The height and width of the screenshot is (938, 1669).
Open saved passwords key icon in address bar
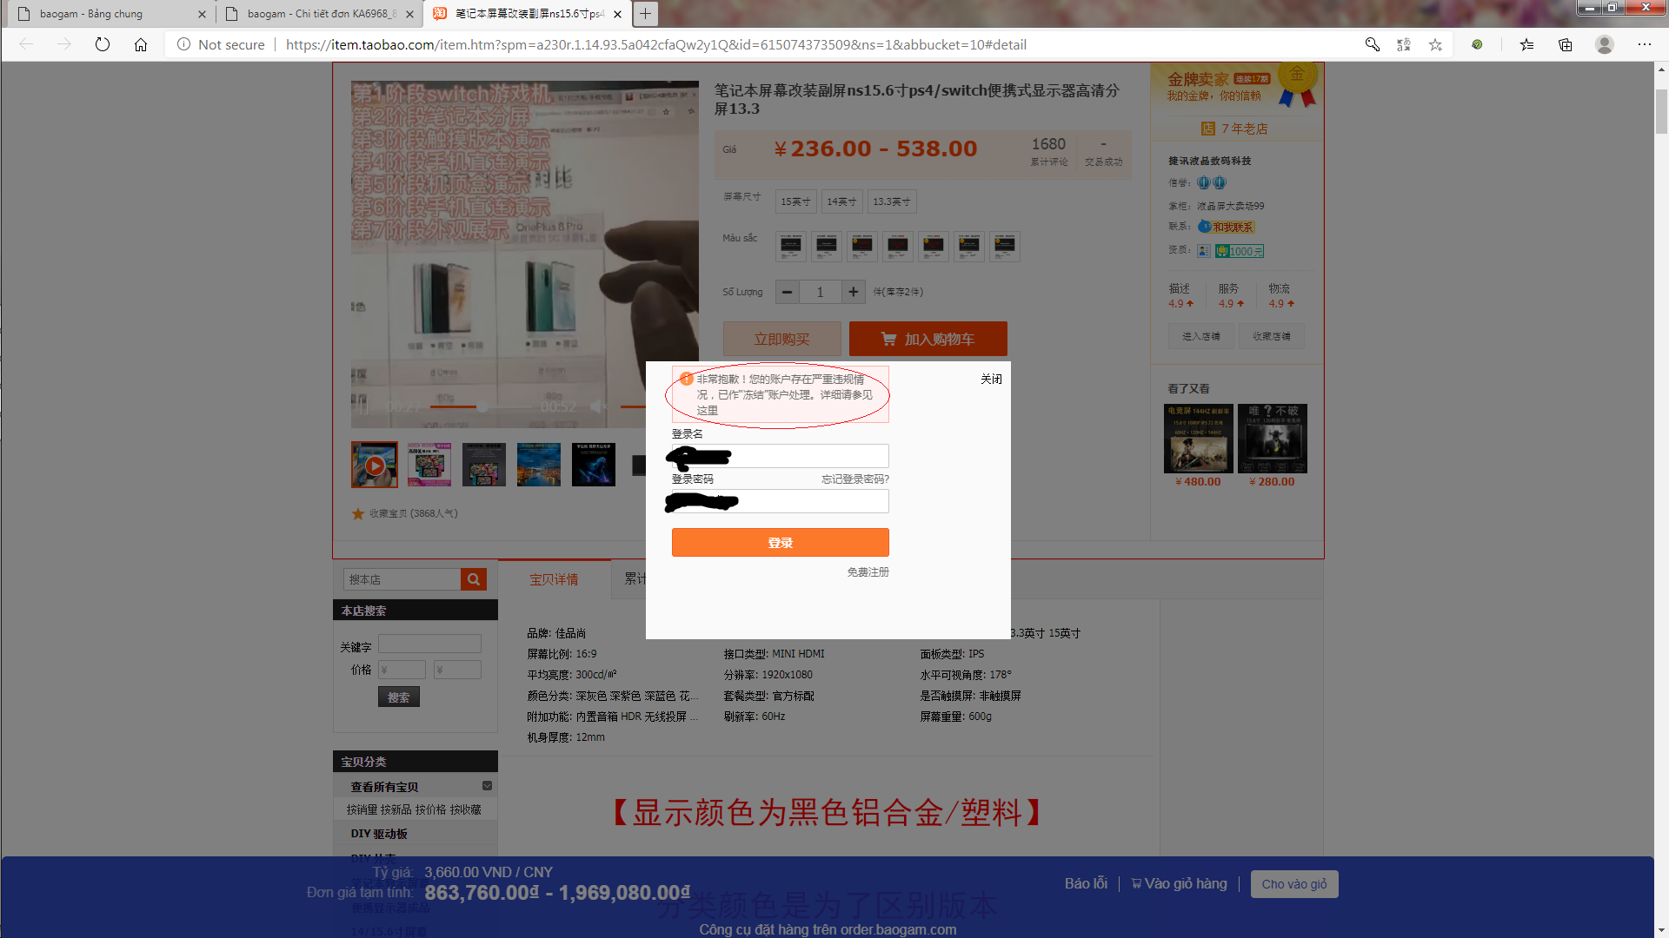[1373, 44]
